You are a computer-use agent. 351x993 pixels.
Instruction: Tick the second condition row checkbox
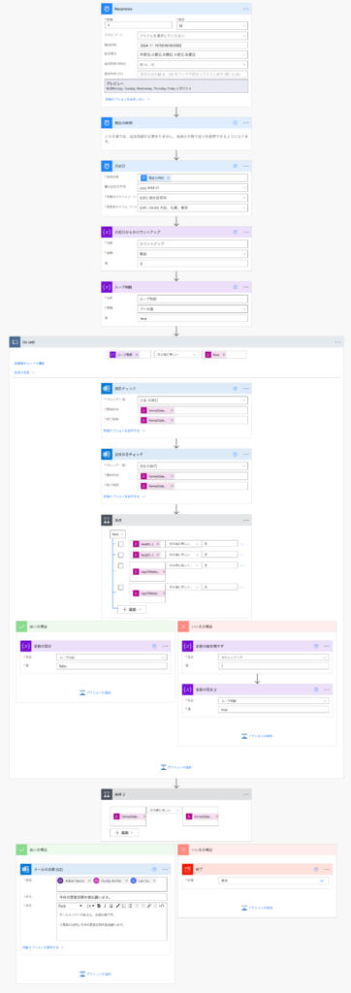point(121,556)
